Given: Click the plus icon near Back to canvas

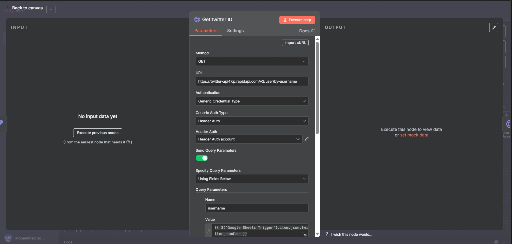Looking at the screenshot, I should point(51,10).
